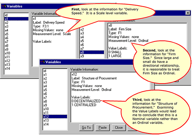The height and width of the screenshot is (138, 195).
Task: Select highlighted x8 in middle window list
Action: click(x=92, y=52)
